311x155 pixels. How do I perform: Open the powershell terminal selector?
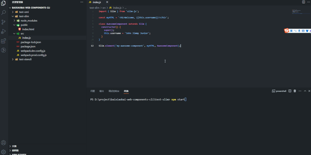(x=279, y=91)
